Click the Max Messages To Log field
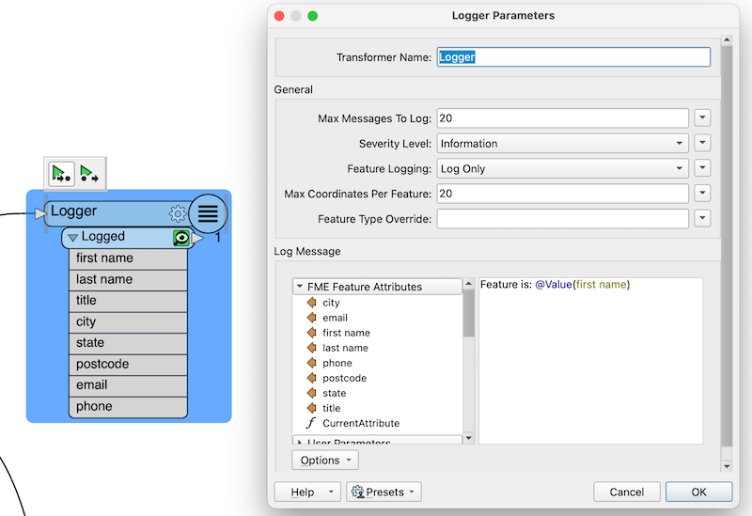 coord(562,118)
